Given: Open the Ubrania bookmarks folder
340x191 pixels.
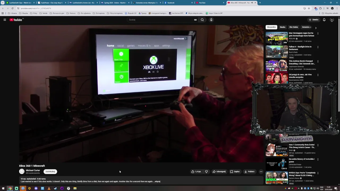Looking at the screenshot, I should pyautogui.click(x=12, y=13).
